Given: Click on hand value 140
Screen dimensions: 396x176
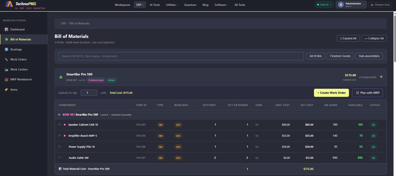Looking at the screenshot, I should tap(335, 136).
